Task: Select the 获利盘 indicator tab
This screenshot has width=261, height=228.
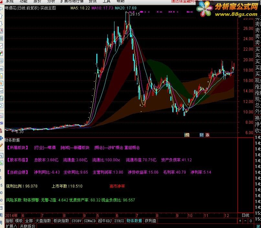Action: [x=150, y=221]
